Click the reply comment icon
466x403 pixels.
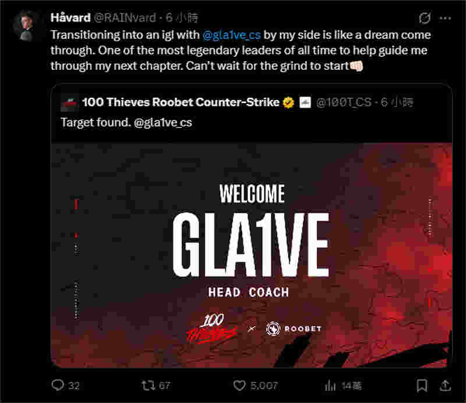click(x=58, y=385)
